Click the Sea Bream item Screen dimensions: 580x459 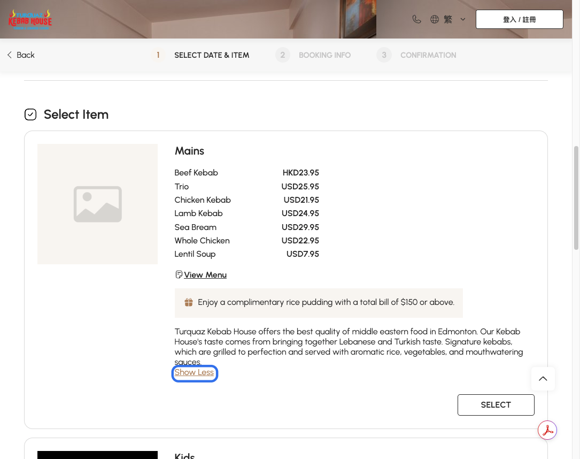[195, 227]
